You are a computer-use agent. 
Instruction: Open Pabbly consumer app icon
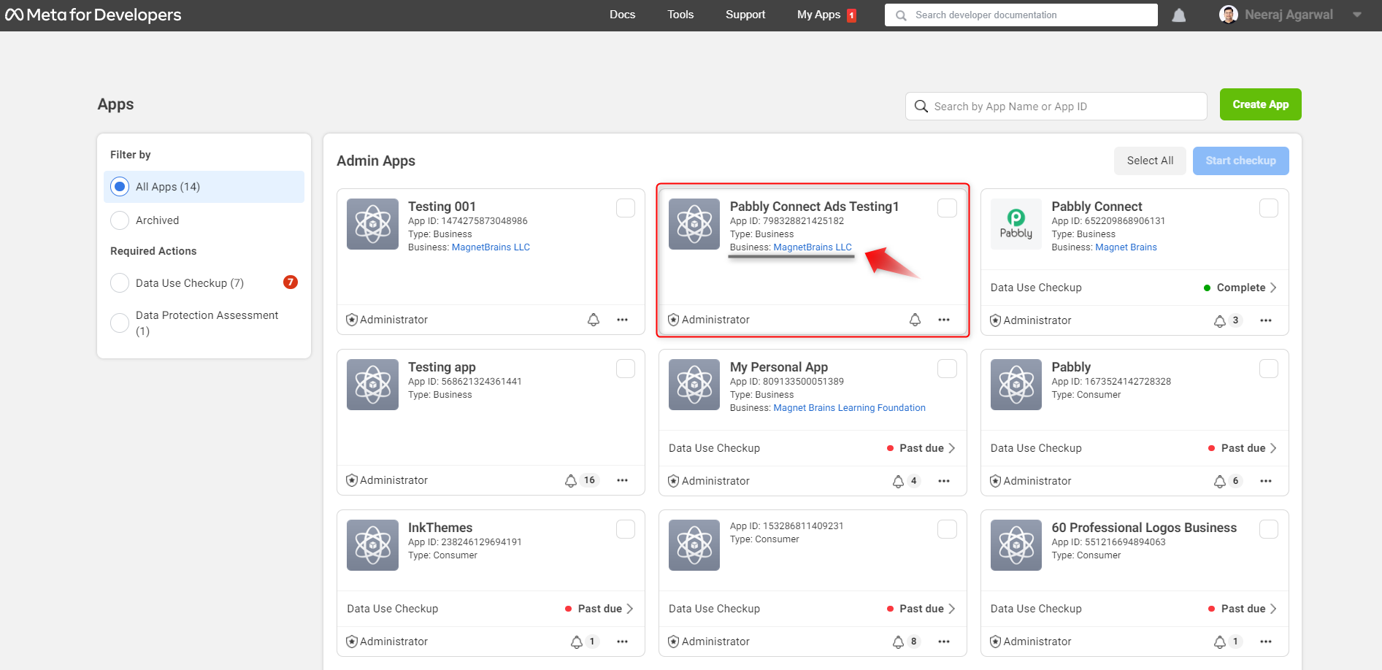[x=1016, y=385]
